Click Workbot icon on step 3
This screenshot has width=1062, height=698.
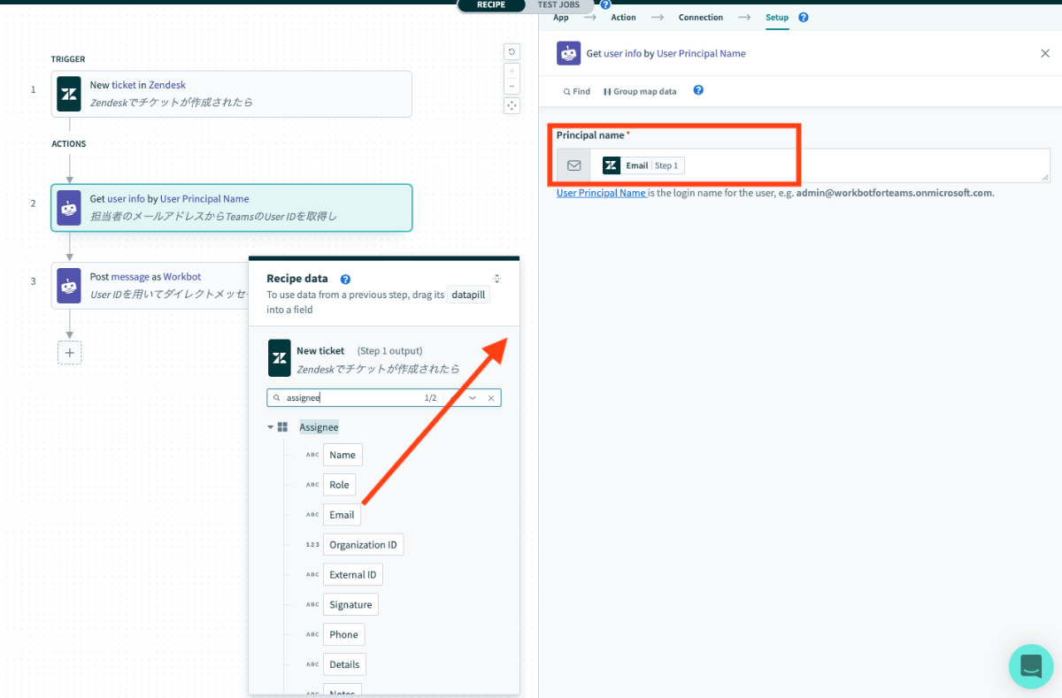click(69, 285)
